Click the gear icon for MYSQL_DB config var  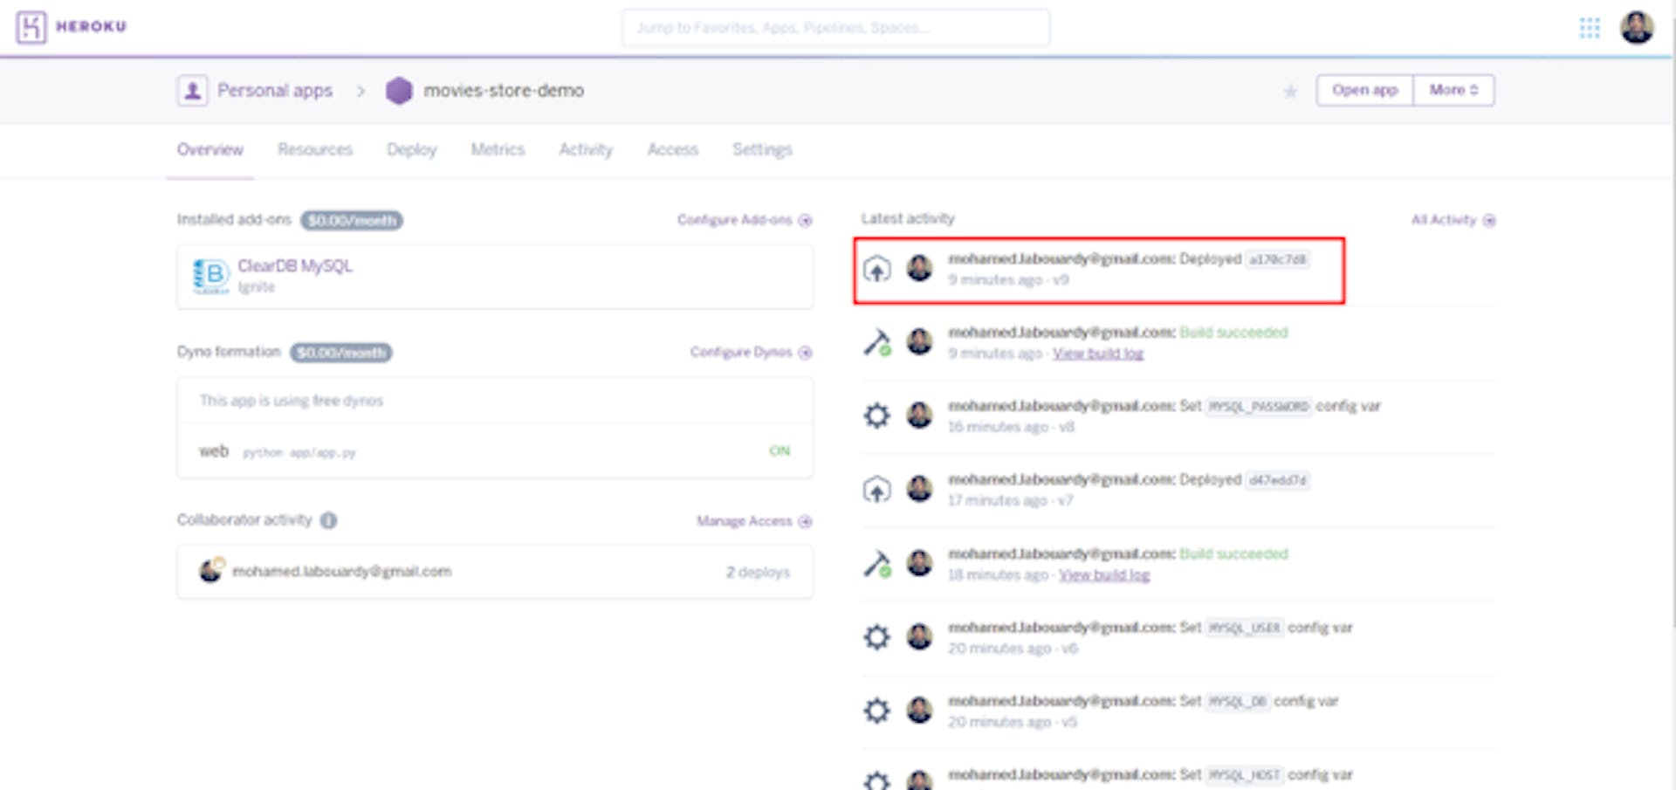[x=876, y=711]
